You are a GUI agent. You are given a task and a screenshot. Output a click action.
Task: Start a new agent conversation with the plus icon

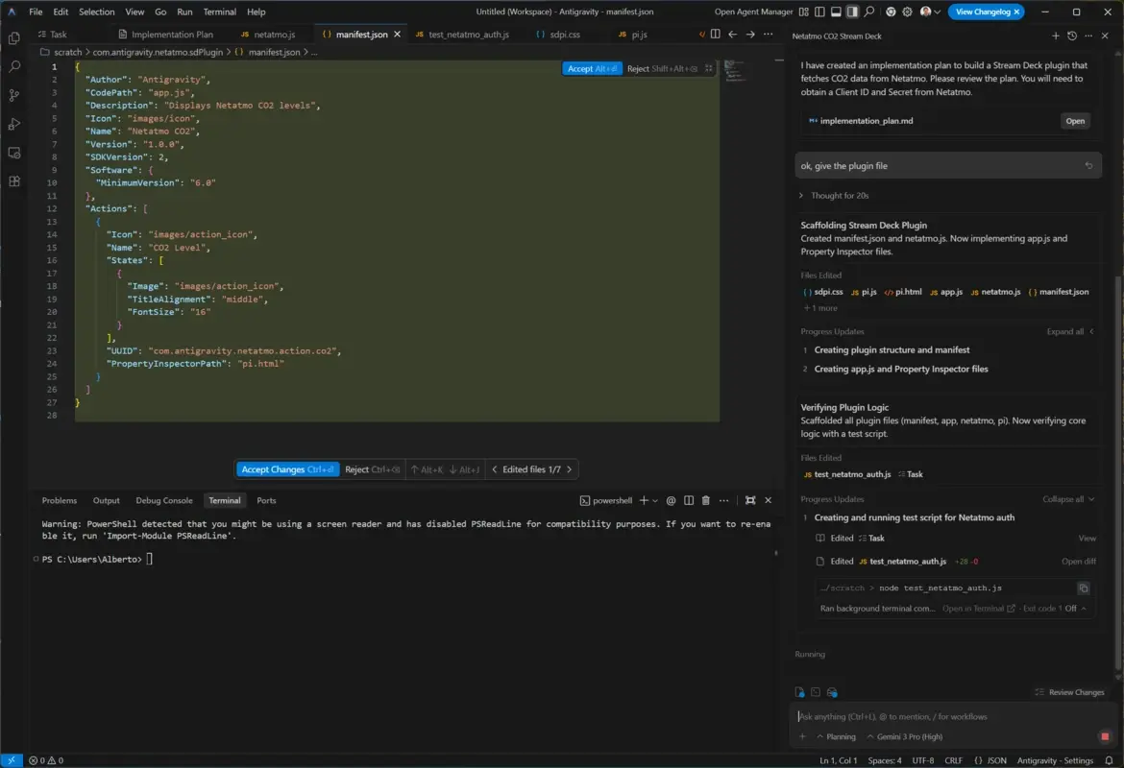(1055, 36)
